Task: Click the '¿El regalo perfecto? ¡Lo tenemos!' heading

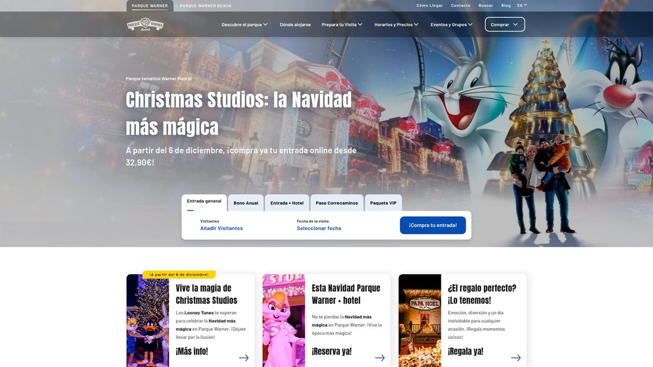Action: (x=482, y=294)
